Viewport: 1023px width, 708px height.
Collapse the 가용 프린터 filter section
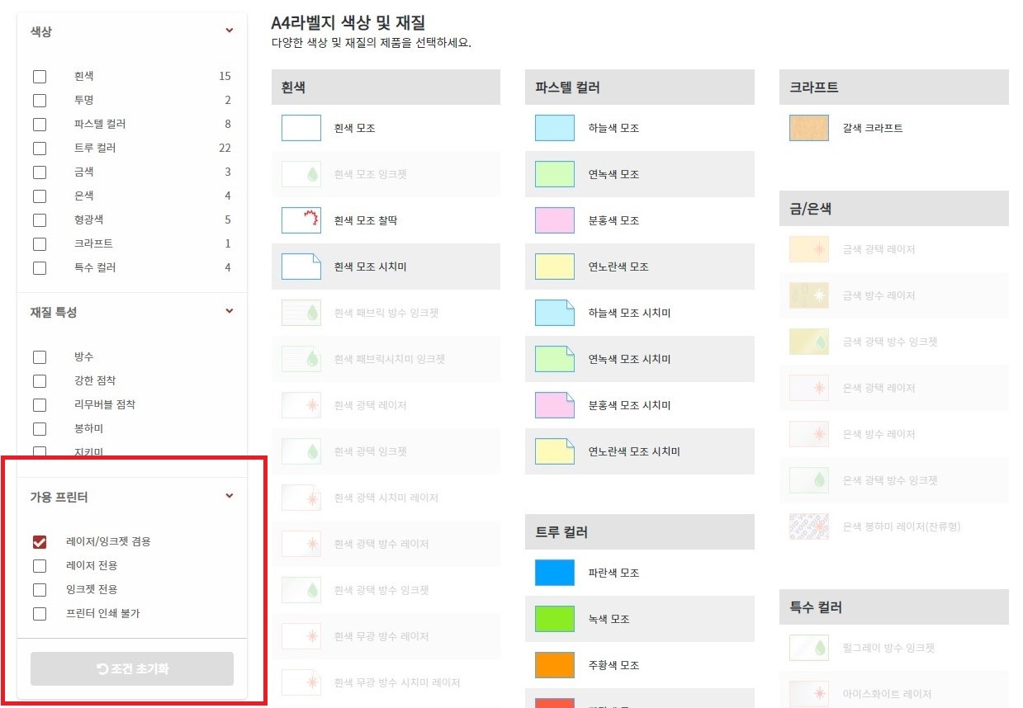pos(229,497)
